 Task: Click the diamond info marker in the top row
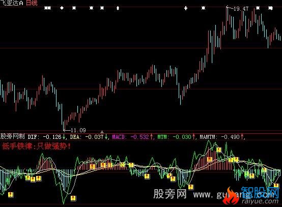coord(62,8)
